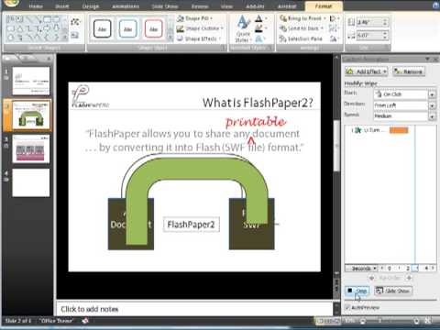Click the orange U-Turn timeline bar
This screenshot has width=440, height=330.
pyautogui.click(x=399, y=130)
